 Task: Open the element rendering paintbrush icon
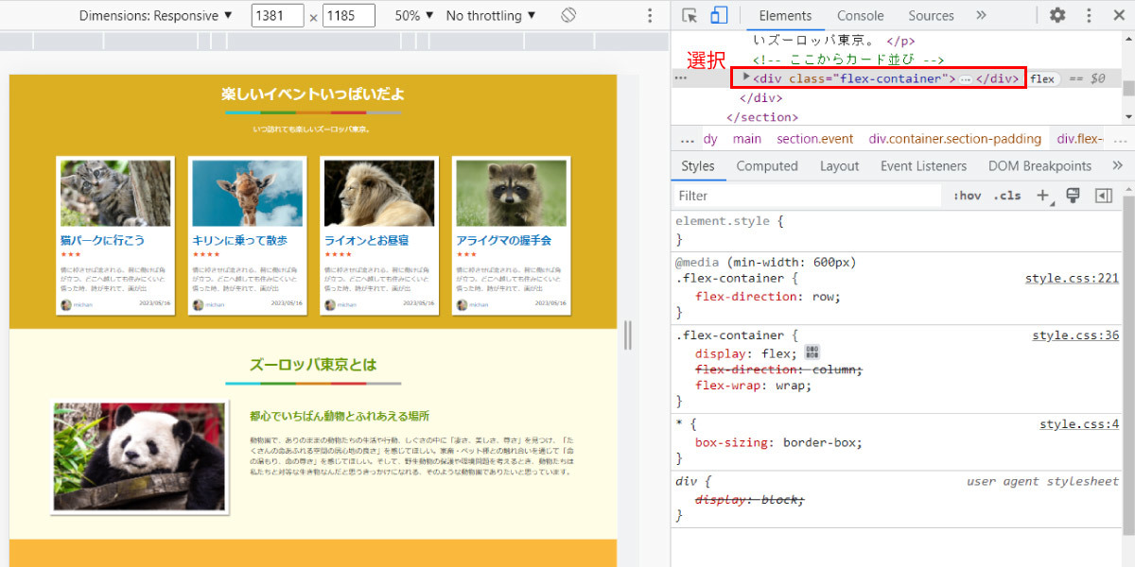(x=1073, y=196)
